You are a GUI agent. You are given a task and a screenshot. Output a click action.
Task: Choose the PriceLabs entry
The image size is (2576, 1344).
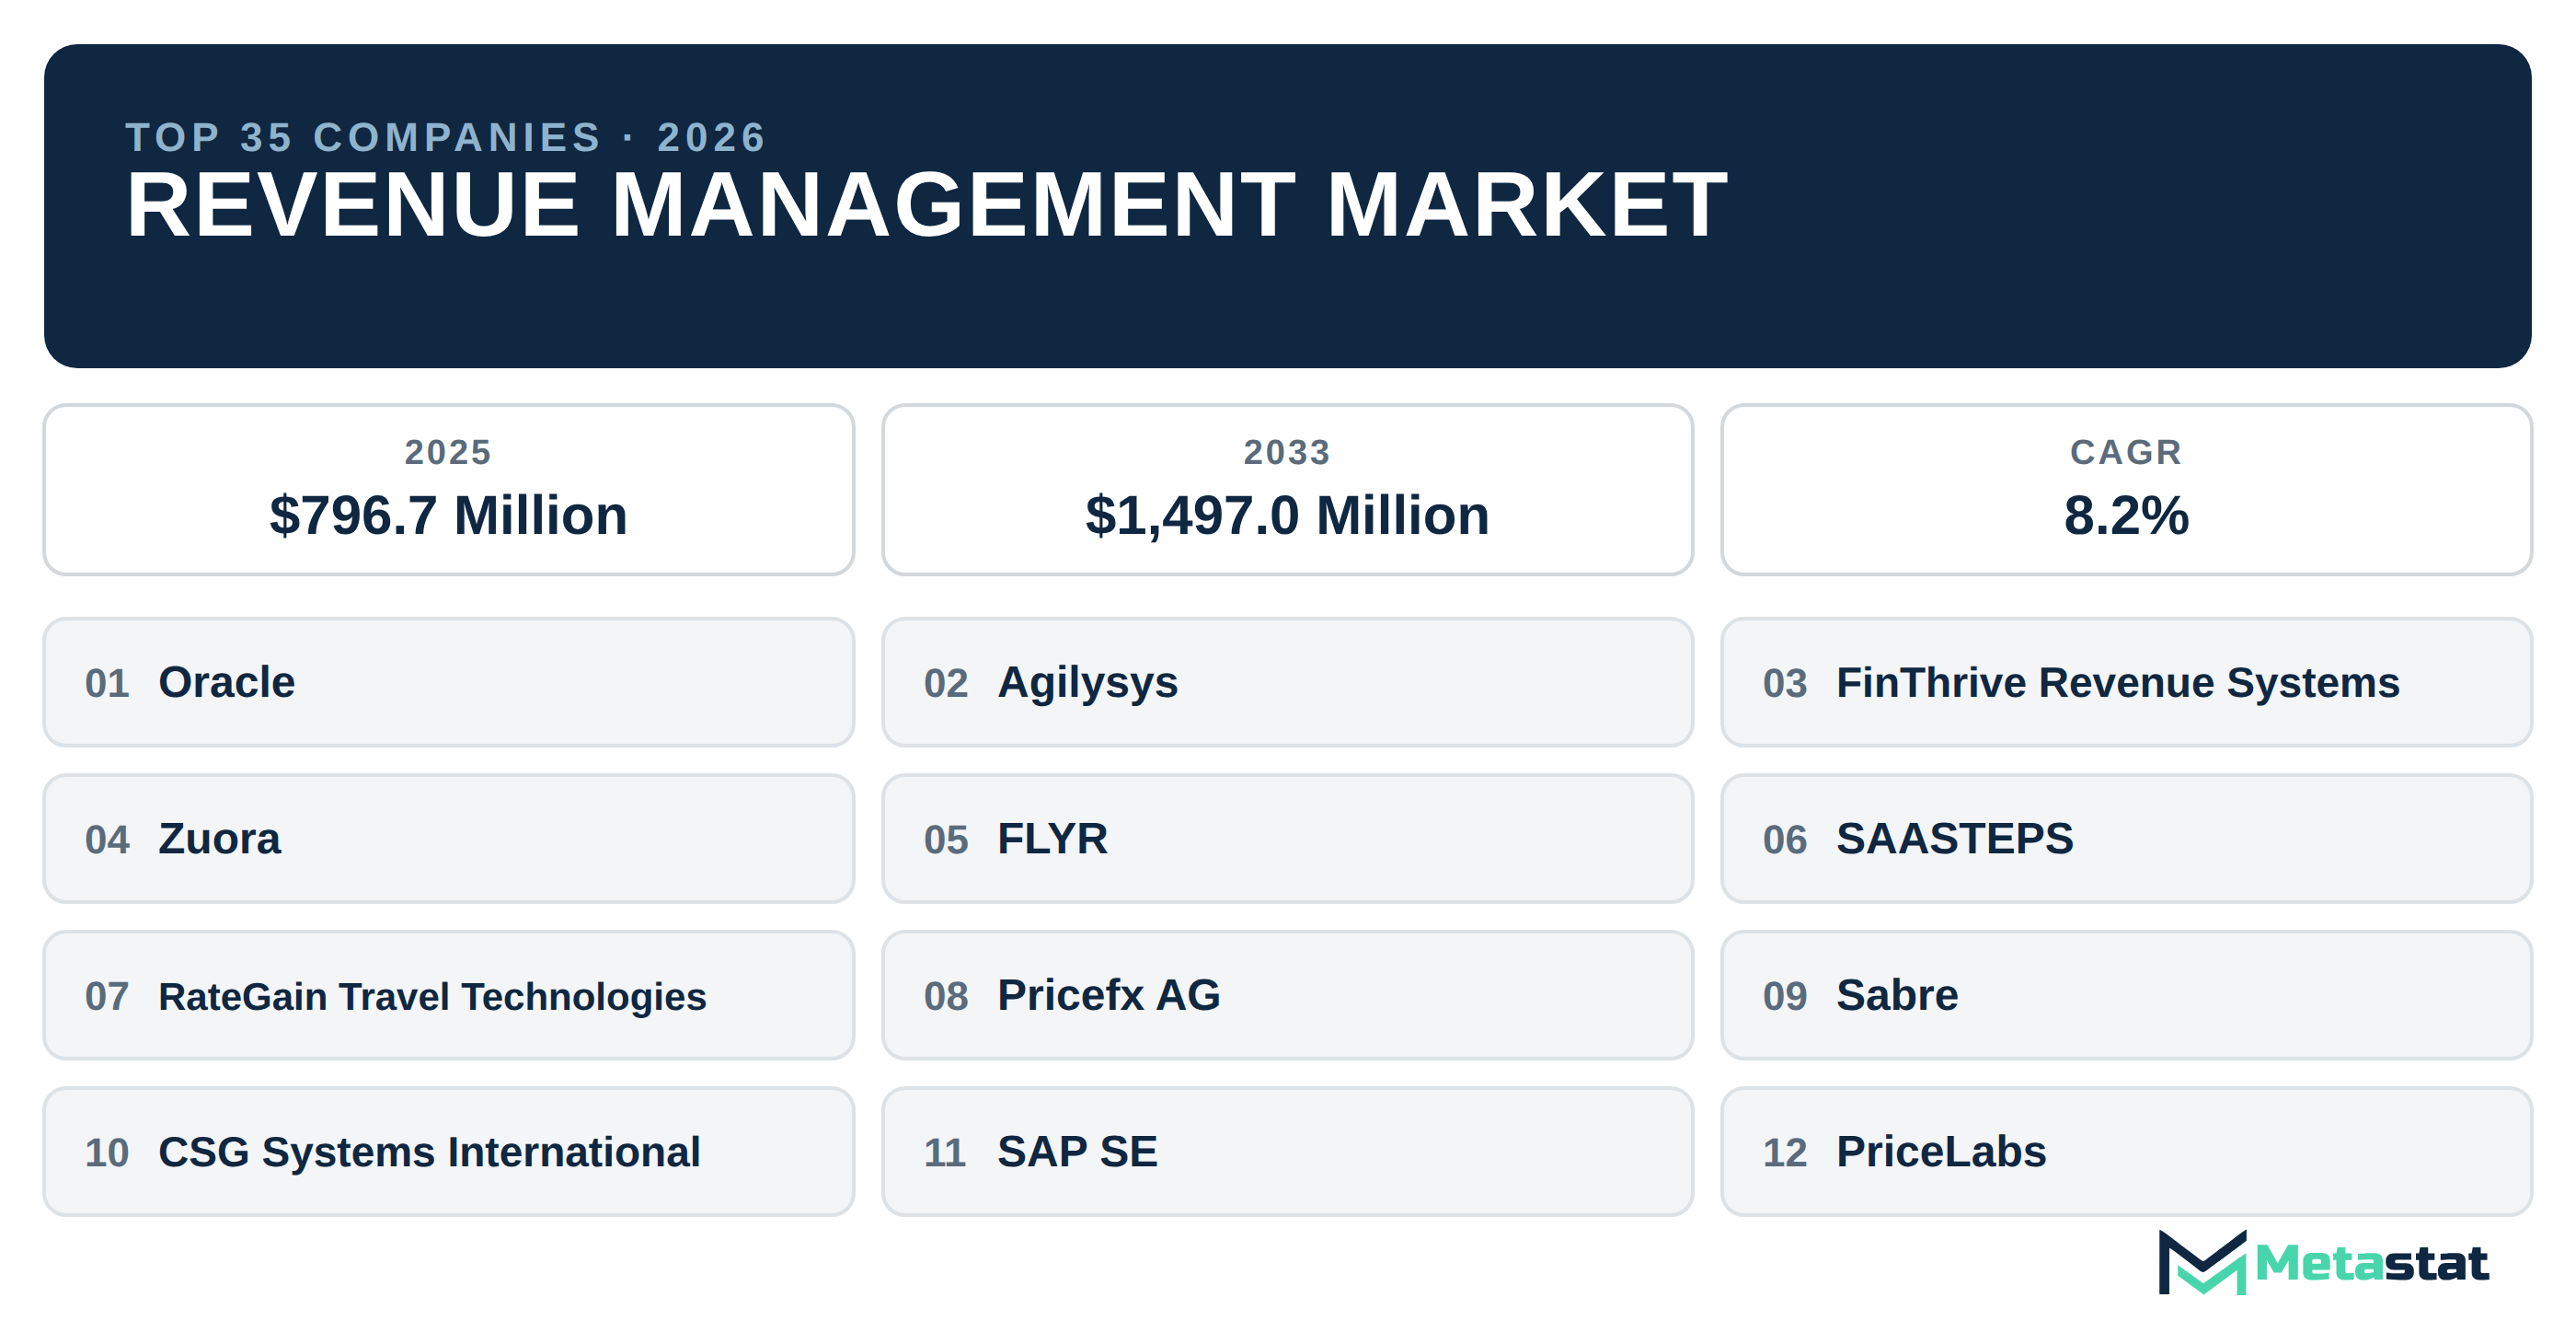point(2127,1152)
